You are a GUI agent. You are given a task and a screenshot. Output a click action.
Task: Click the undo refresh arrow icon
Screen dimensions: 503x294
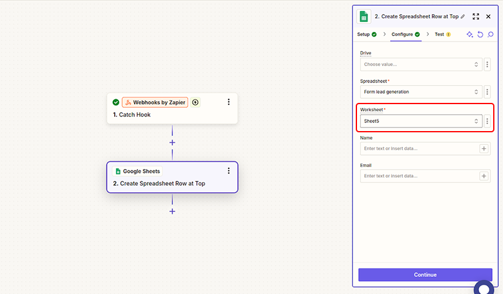480,34
